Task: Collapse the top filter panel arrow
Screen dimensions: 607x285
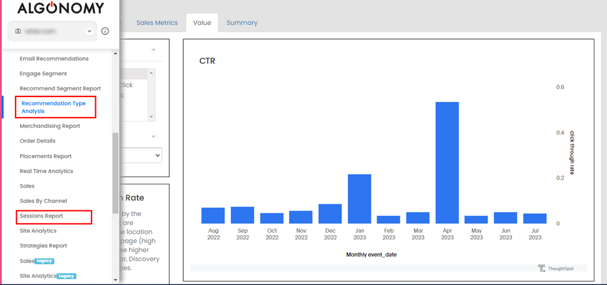Action: (x=153, y=50)
